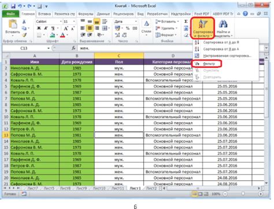
Task: Switch to sheet tab Лист2
Action: [x=151, y=188]
